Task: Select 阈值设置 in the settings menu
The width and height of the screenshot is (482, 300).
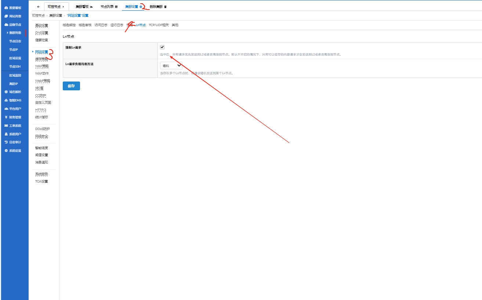Action: (41, 155)
